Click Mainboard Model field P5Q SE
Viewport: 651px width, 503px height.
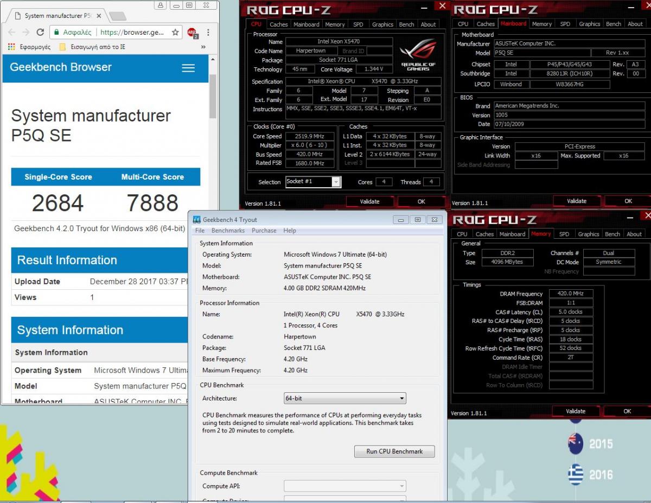541,53
